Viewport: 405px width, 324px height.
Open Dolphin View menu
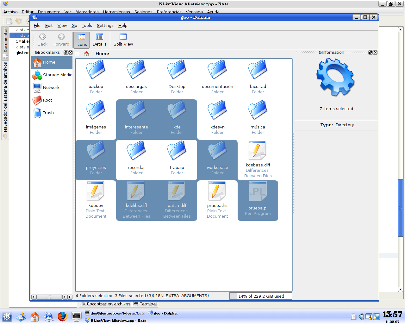pyautogui.click(x=62, y=26)
